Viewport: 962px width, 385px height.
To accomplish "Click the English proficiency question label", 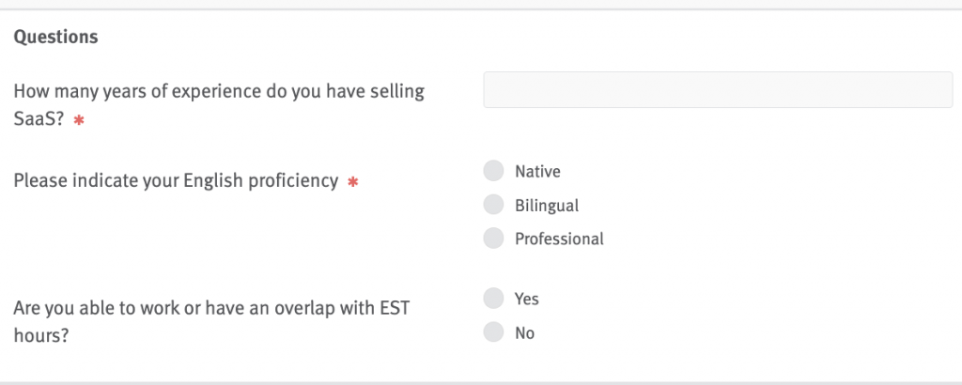I will tap(176, 180).
